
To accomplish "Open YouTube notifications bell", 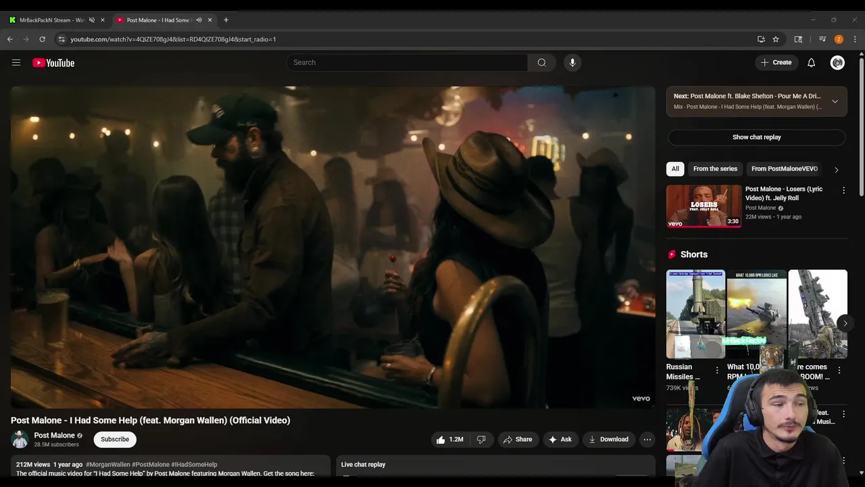I will [811, 62].
